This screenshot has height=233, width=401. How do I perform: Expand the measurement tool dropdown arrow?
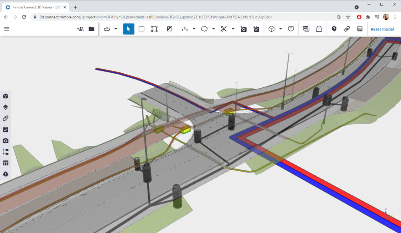(x=194, y=29)
